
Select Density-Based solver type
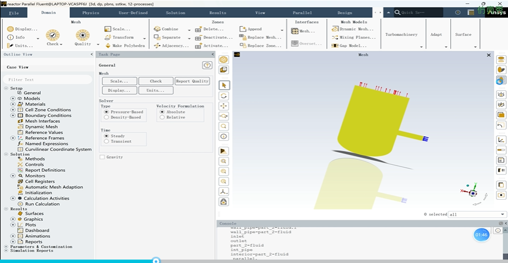point(106,117)
